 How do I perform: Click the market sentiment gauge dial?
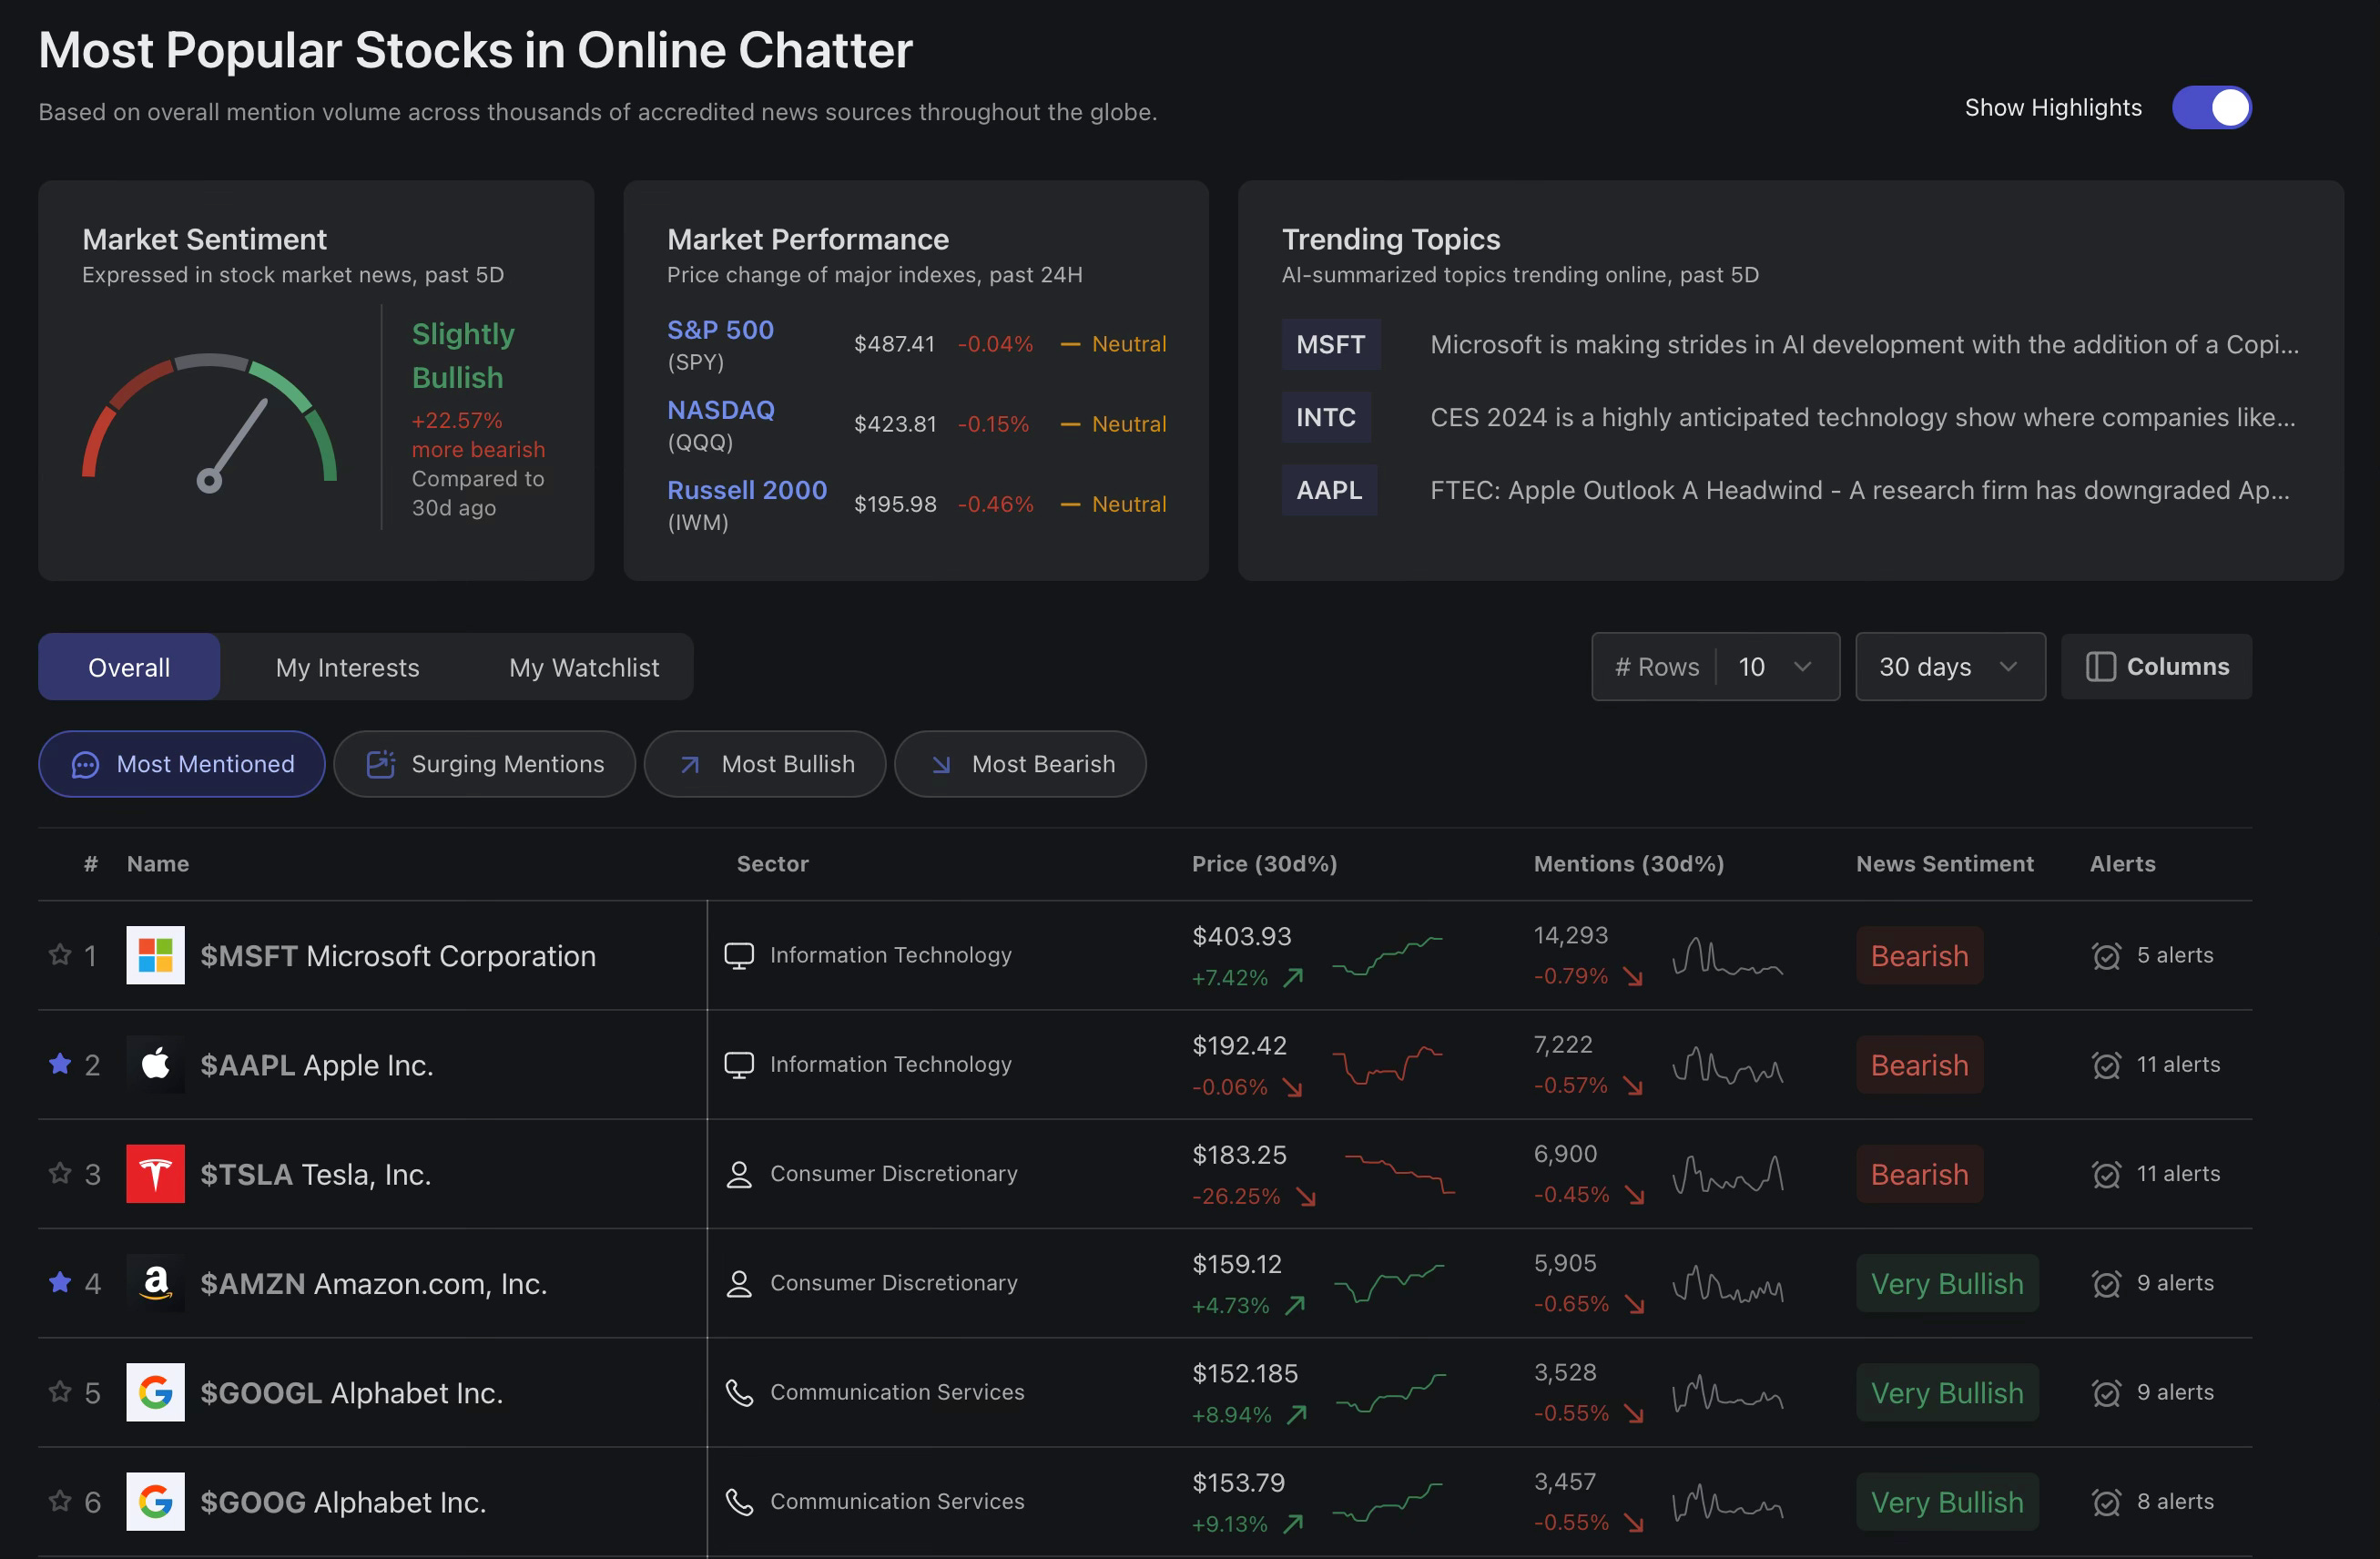pos(209,423)
